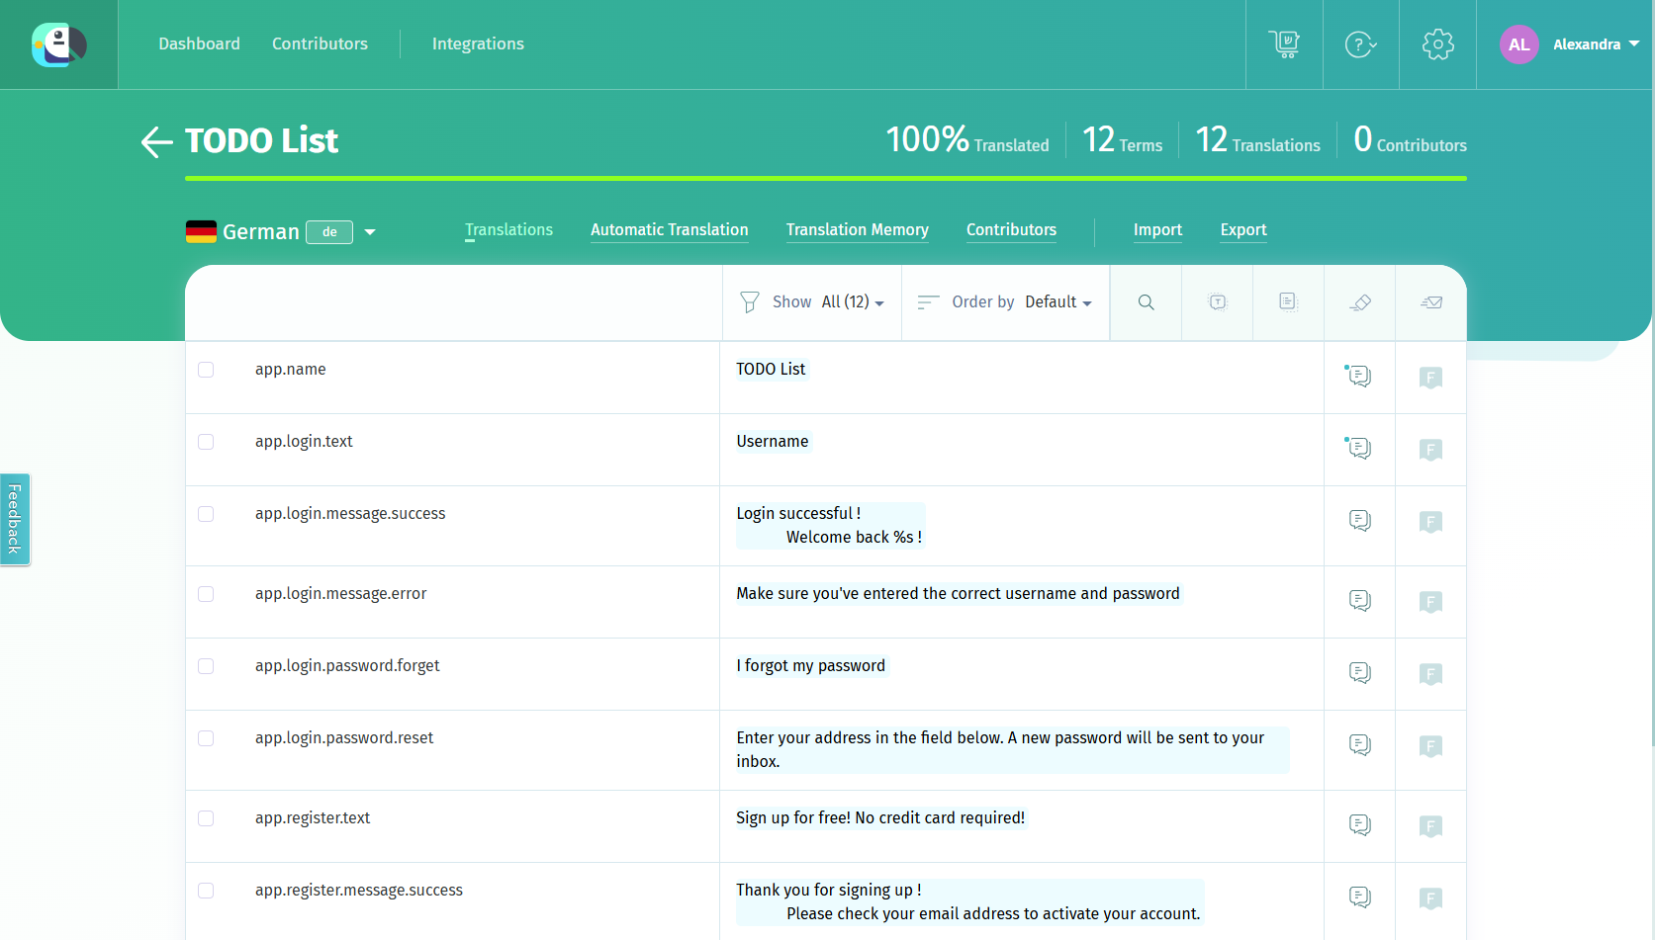Switch to the Translation Memory tab
1655x940 pixels.
857,230
